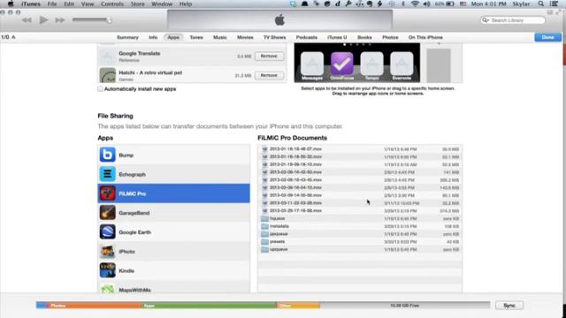Select the iPhoto app icon
The image size is (566, 318).
107,251
